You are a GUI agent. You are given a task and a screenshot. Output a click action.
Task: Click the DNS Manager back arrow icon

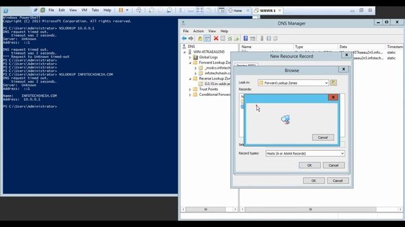(184, 38)
